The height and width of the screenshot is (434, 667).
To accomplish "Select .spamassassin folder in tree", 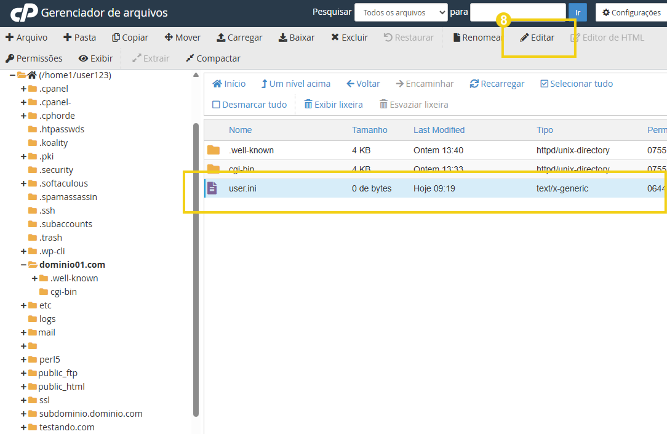I will pyautogui.click(x=68, y=197).
